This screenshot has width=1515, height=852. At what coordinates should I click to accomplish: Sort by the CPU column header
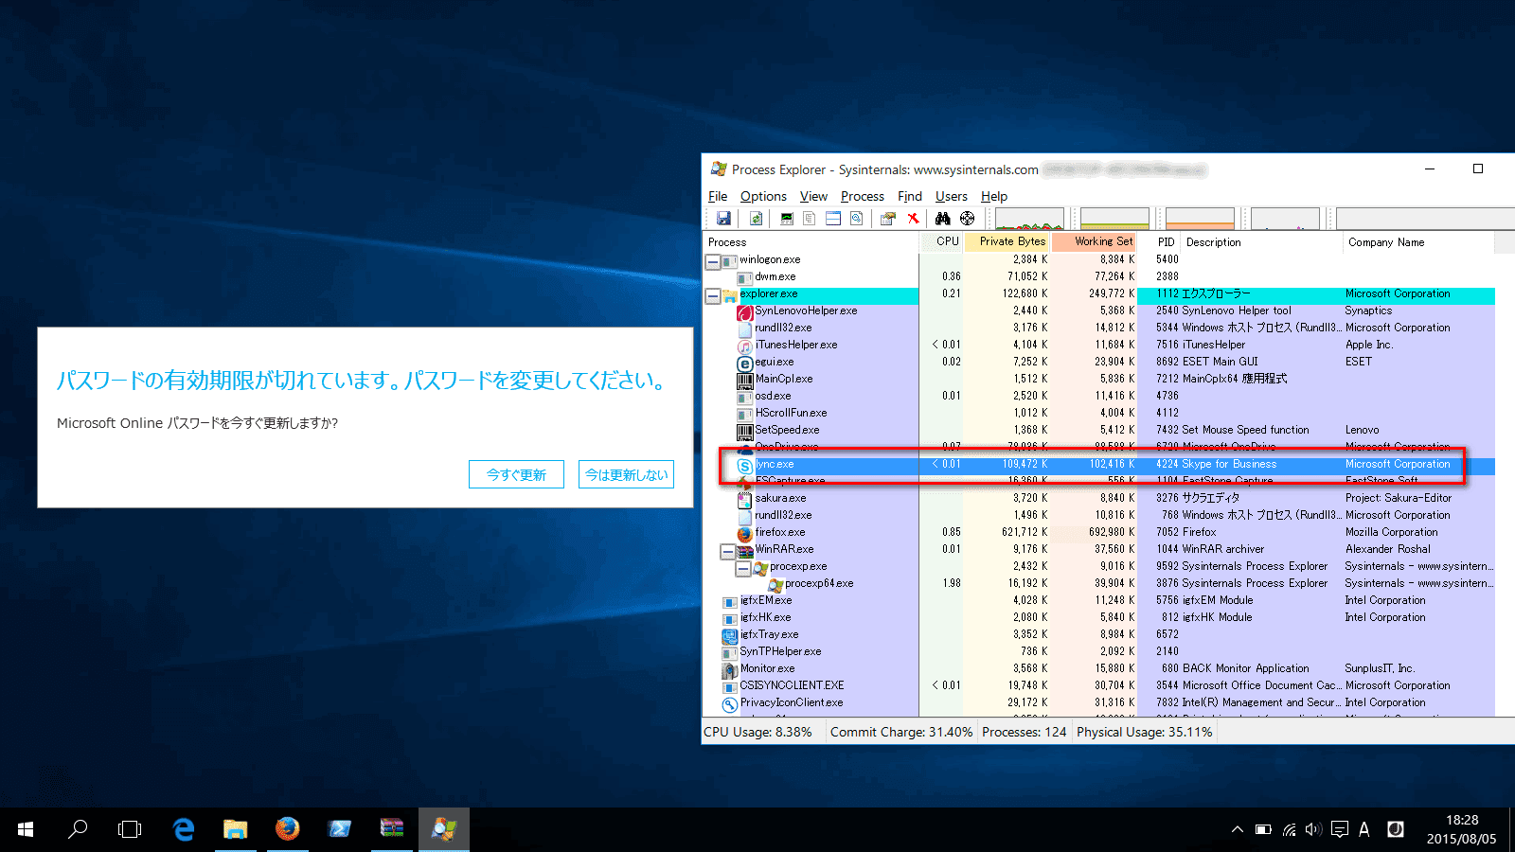click(942, 242)
